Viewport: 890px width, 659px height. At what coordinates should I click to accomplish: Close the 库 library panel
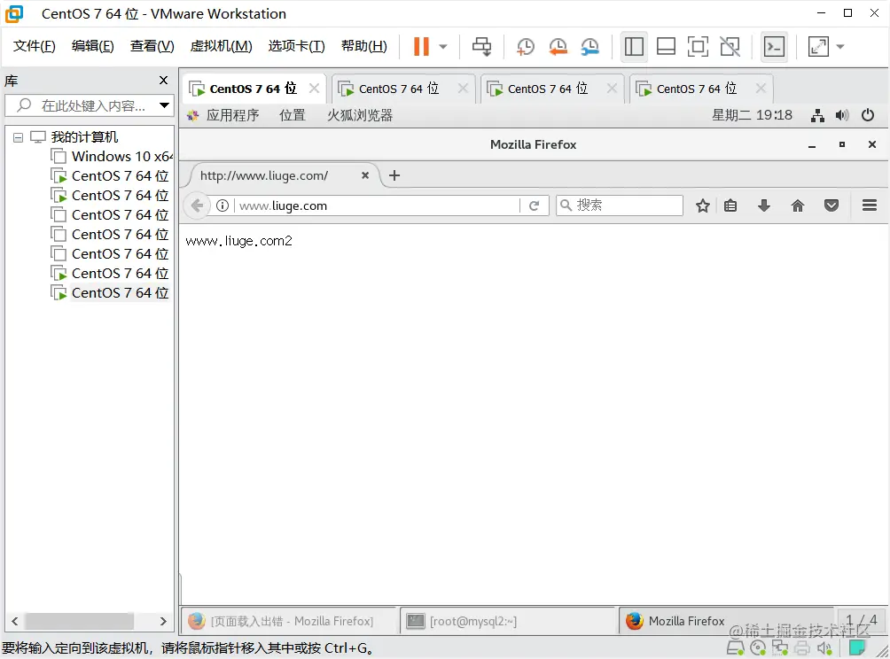pyautogui.click(x=163, y=81)
